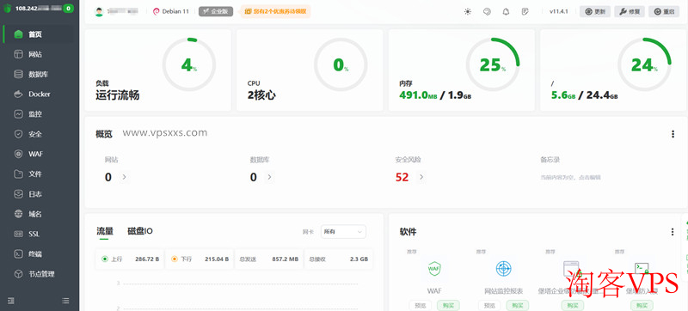The height and width of the screenshot is (311, 688).
Task: Click the 修复 repair button
Action: pyautogui.click(x=630, y=12)
